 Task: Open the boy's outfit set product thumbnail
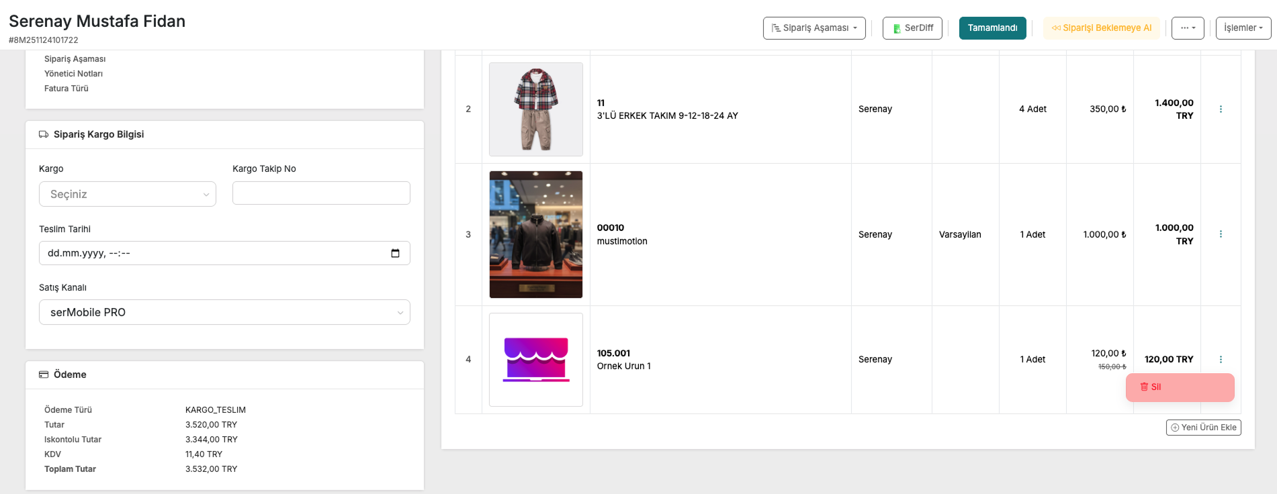tap(536, 109)
